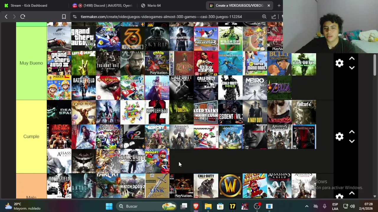Close the Create a VIDEOJUEGOS tab

pos(268,5)
